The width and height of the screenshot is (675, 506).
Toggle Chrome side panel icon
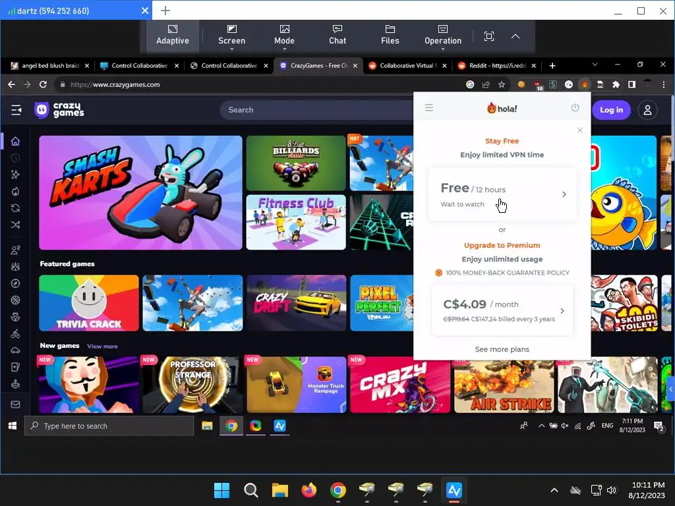pyautogui.click(x=631, y=85)
